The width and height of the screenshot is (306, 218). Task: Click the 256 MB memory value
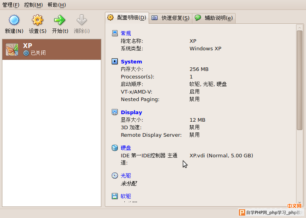tap(199, 69)
